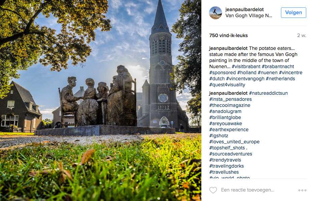The height and width of the screenshot is (201, 314).
Task: Open the #thecoolmagazine hashtag
Action: (x=230, y=105)
